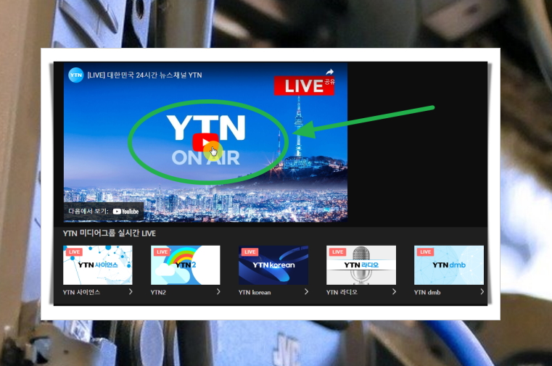The image size is (552, 366).
Task: Click the large red LIVE banner in video
Action: (x=304, y=86)
